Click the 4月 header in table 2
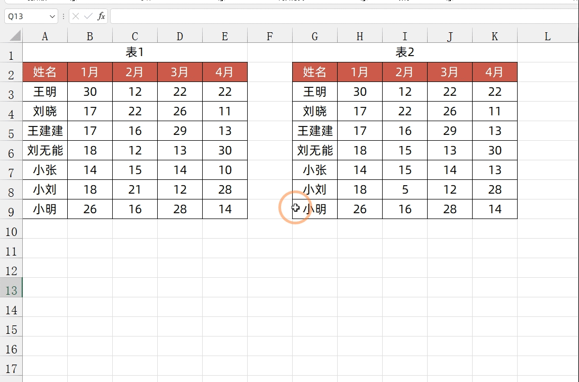This screenshot has height=382, width=579. click(x=494, y=72)
